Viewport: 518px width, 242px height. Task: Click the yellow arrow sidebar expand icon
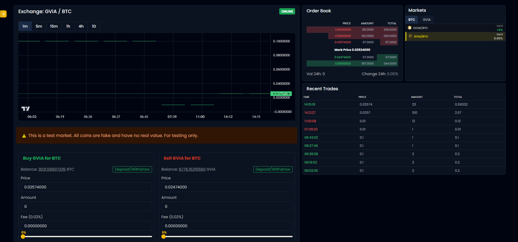[x=3, y=14]
